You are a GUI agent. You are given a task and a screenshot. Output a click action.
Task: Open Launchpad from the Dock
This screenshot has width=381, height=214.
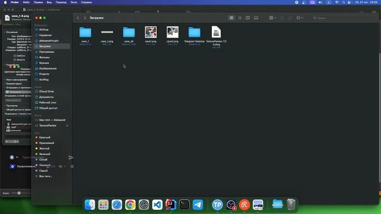pos(103,204)
